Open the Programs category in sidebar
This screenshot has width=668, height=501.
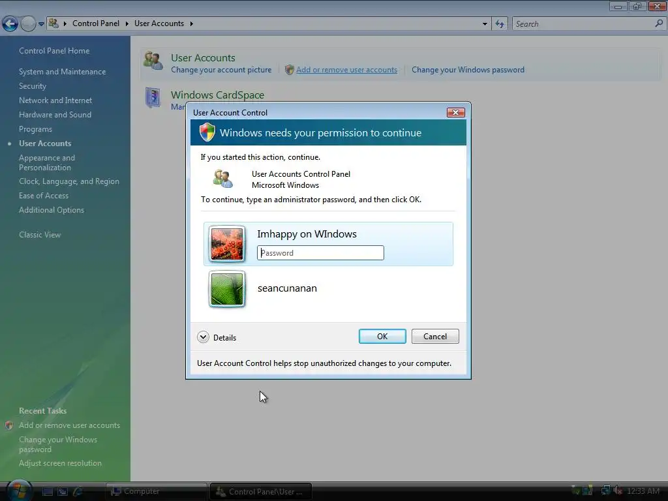click(x=35, y=129)
